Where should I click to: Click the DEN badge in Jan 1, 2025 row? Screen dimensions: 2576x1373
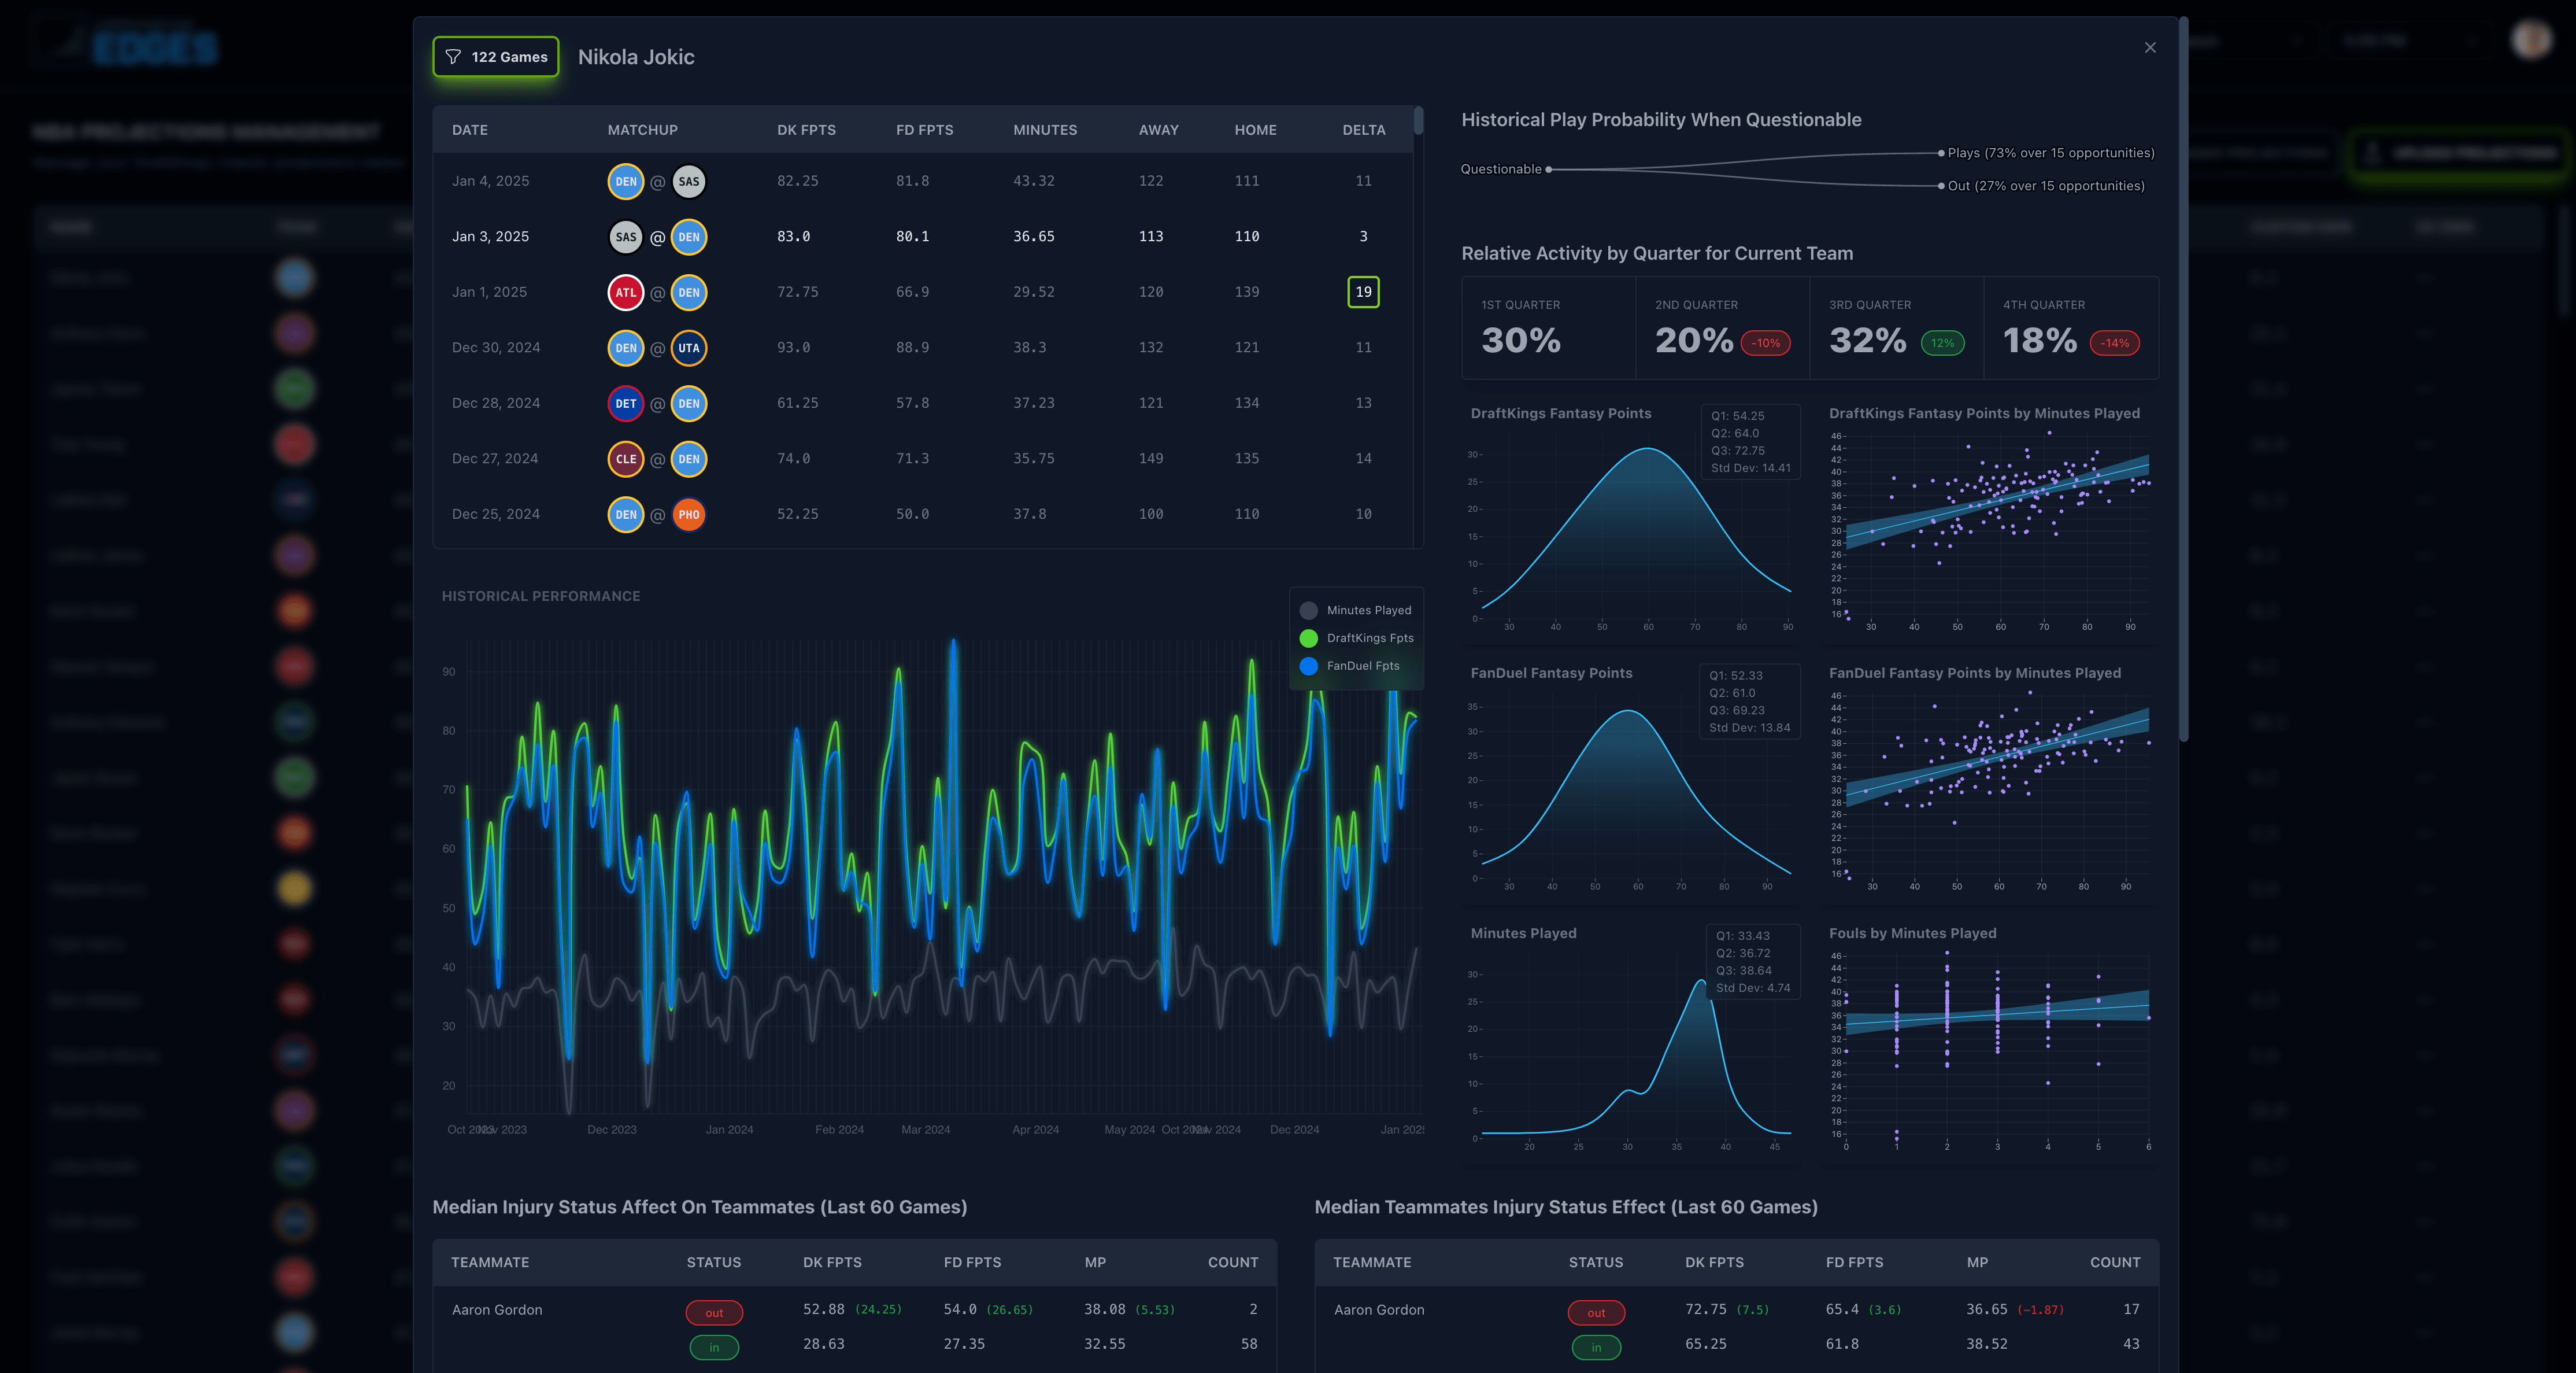click(689, 292)
